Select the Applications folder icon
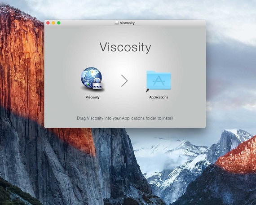Screen dimensions: 256x205 pos(159,80)
